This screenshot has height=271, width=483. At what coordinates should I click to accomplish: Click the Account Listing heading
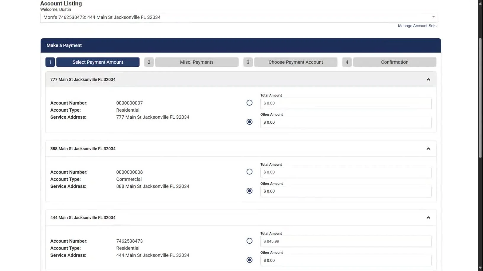coord(61,4)
